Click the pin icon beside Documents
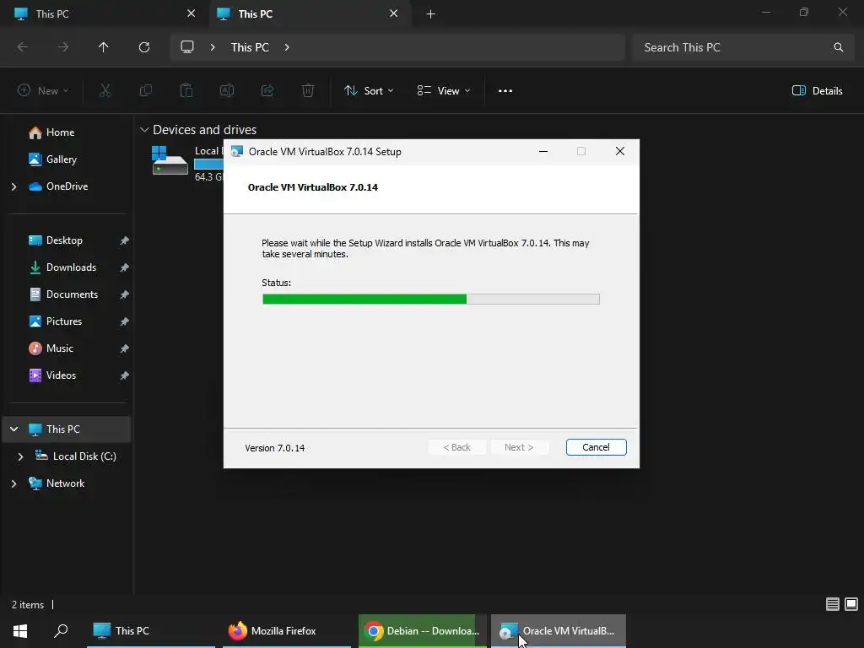Image resolution: width=864 pixels, height=648 pixels. click(125, 294)
